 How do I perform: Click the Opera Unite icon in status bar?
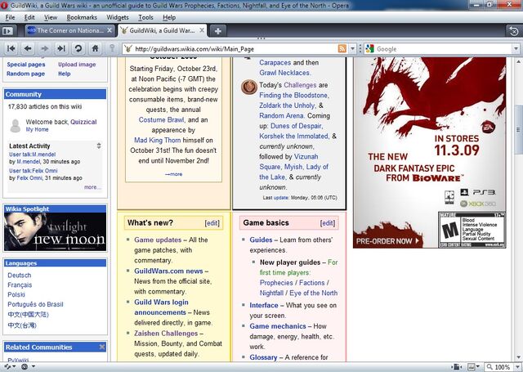pos(25,366)
